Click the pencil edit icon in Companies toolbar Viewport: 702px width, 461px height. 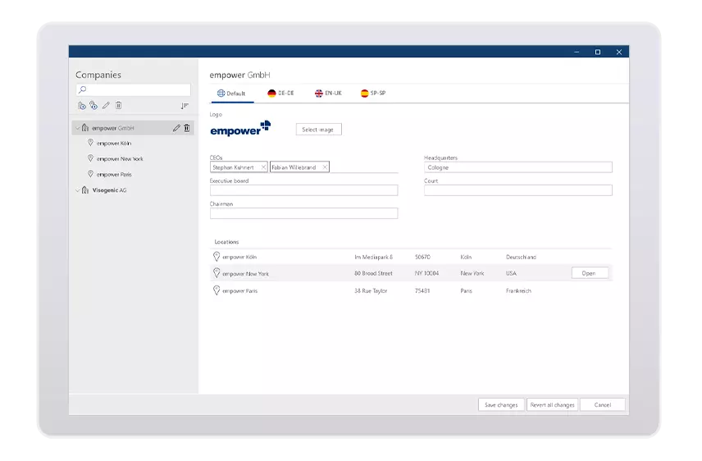(106, 105)
